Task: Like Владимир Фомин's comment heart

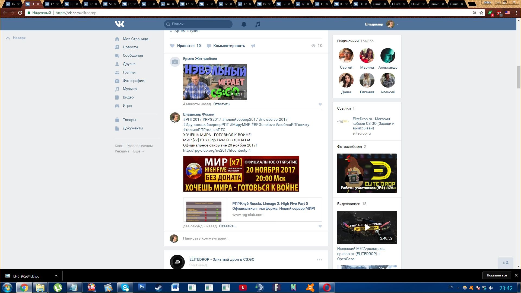Action: pyautogui.click(x=320, y=226)
